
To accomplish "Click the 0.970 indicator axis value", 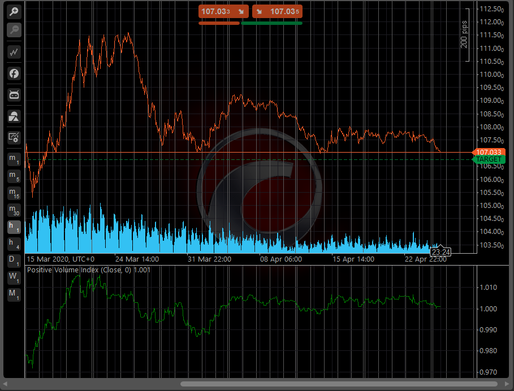I will (488, 372).
